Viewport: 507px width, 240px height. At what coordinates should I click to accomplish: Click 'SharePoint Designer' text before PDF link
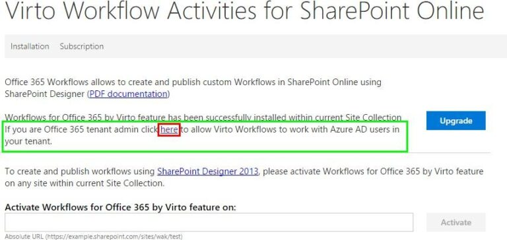coord(45,94)
